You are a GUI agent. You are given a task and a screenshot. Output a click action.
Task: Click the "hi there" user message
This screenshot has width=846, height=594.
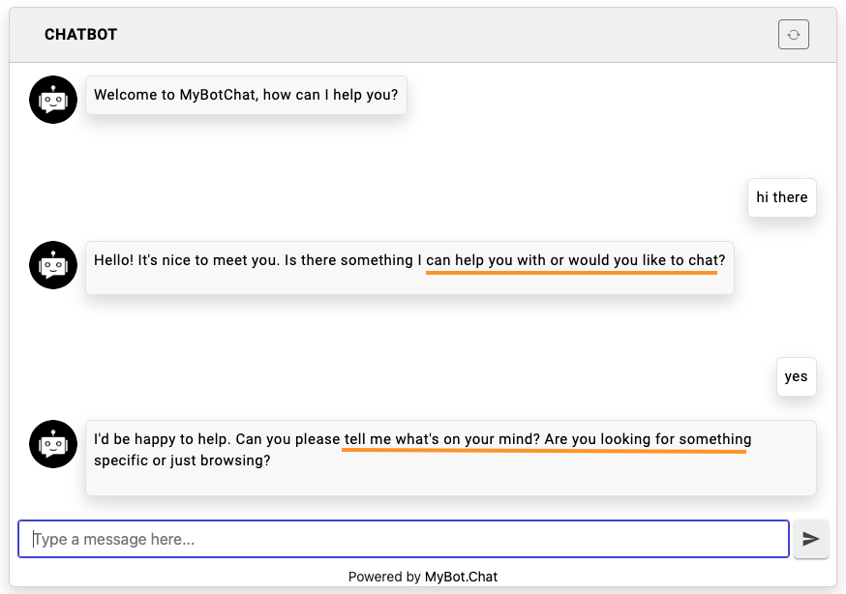(x=781, y=197)
